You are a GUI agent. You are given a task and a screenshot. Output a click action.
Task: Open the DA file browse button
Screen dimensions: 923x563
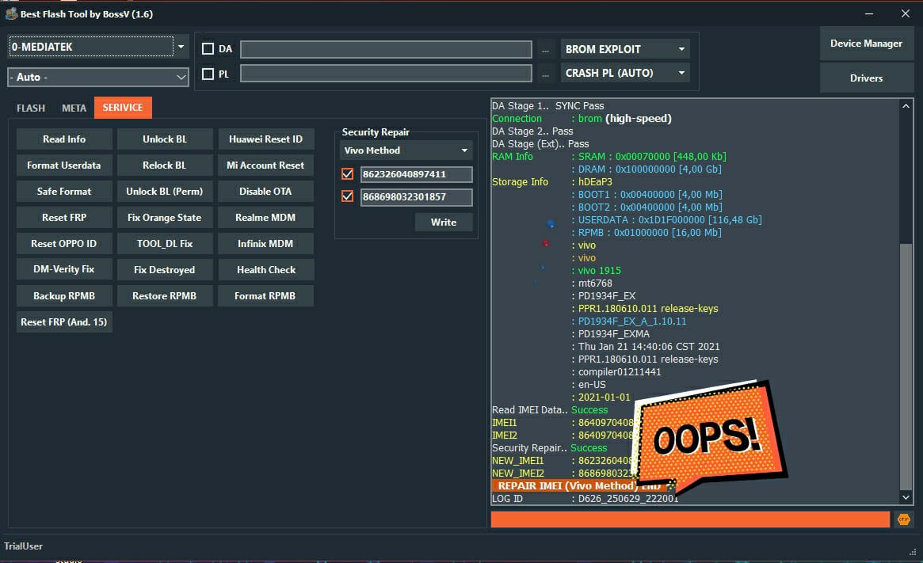point(545,50)
